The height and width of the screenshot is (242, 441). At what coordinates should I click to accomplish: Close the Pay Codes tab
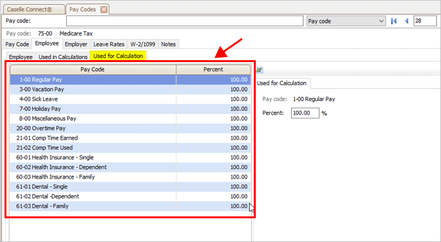104,10
